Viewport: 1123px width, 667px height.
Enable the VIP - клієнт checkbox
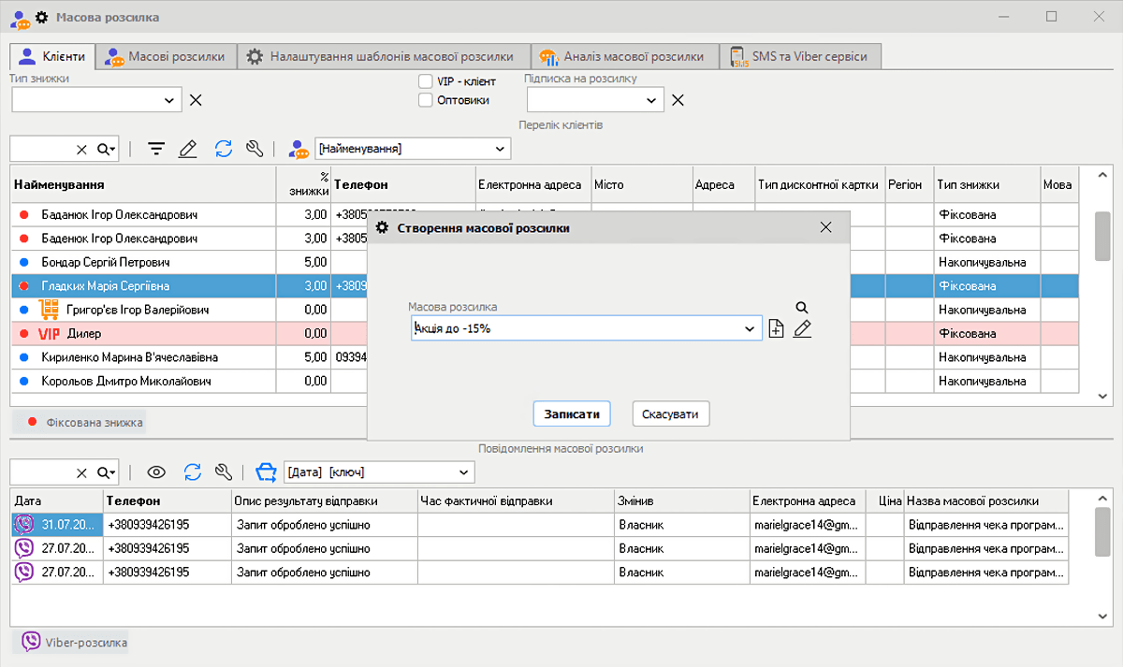[x=426, y=81]
